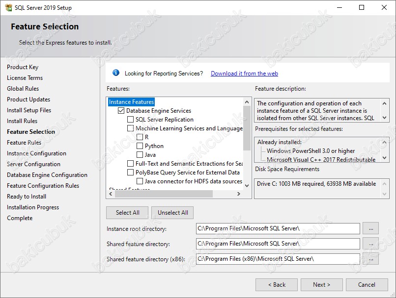396x298 pixels.
Task: Select the Global Rules step
Action: (x=23, y=89)
